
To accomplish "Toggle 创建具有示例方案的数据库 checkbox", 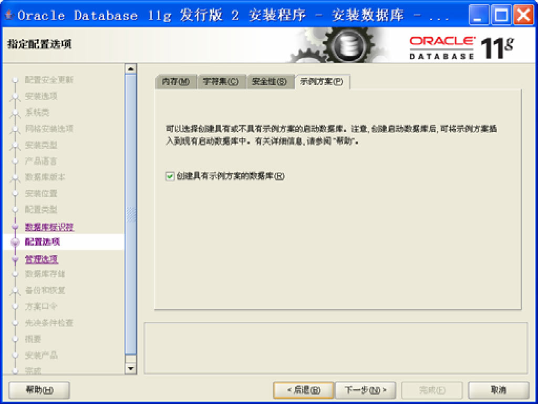I will (170, 177).
